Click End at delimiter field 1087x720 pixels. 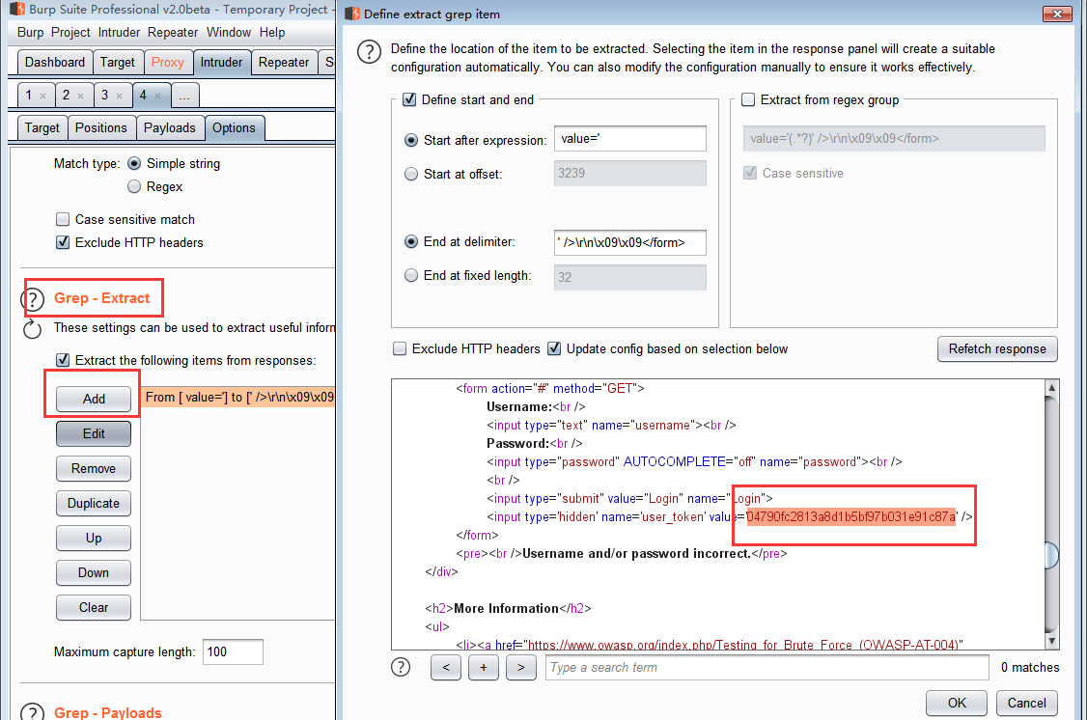[x=630, y=242]
